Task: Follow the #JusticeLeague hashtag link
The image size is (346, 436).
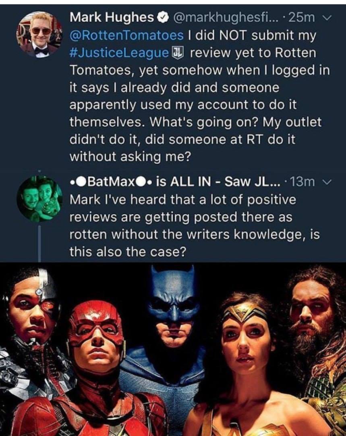Action: coord(119,52)
